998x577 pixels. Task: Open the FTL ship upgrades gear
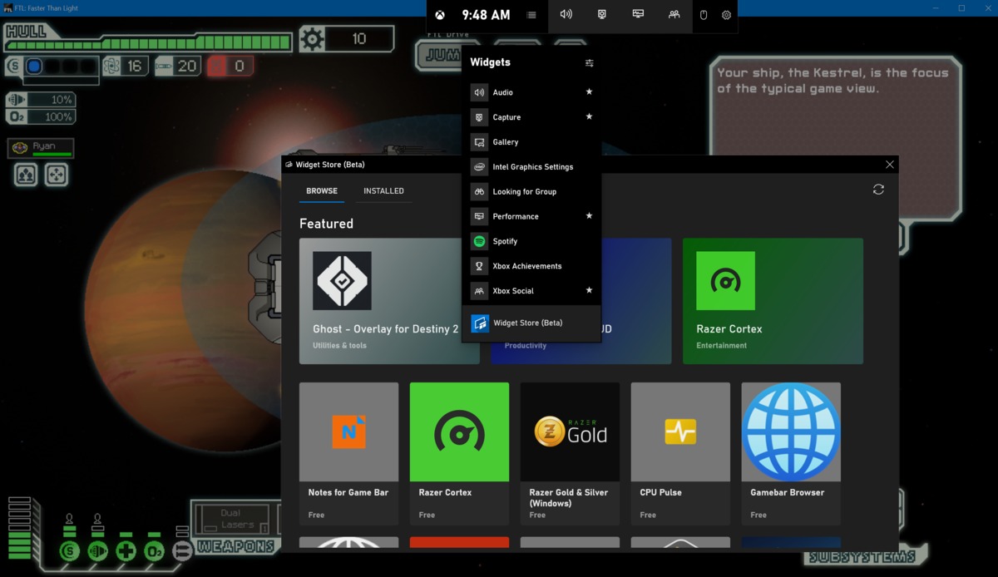coord(312,39)
